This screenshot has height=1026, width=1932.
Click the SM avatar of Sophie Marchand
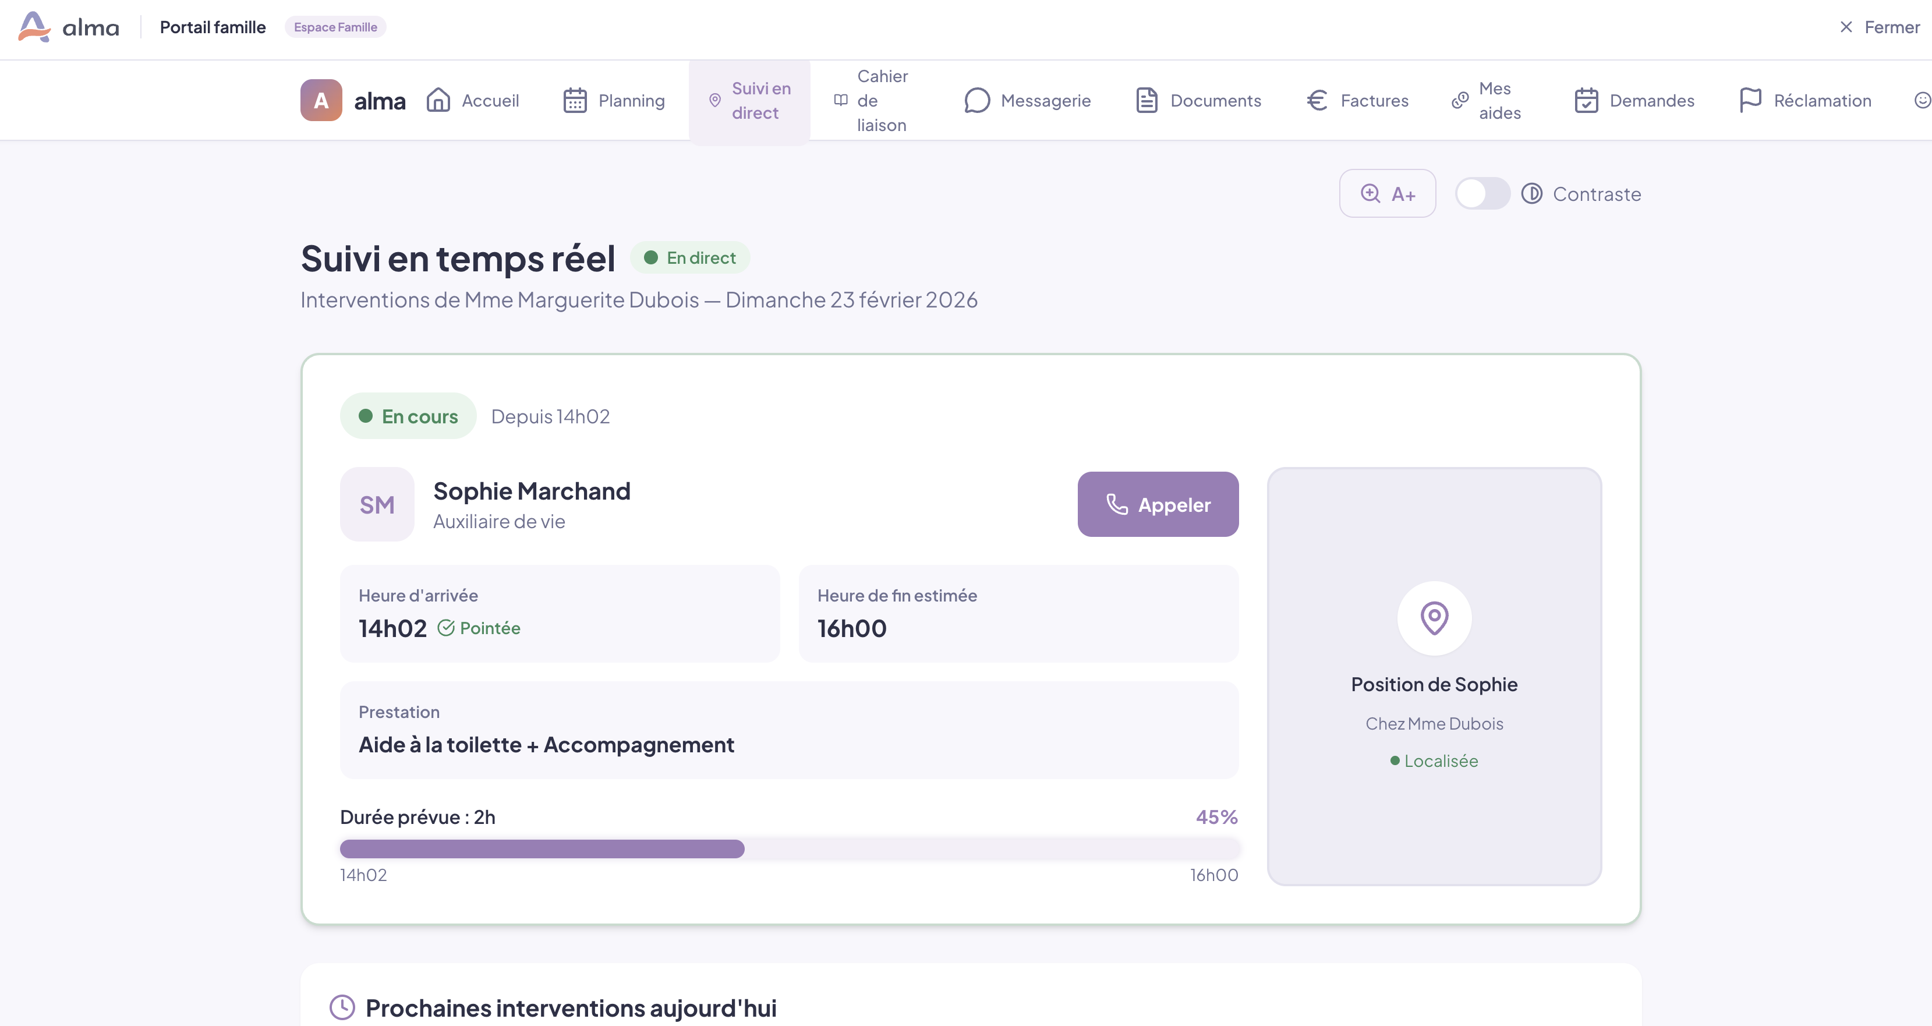377,504
